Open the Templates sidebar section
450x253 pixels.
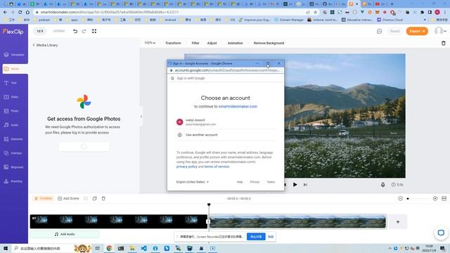tap(14, 55)
